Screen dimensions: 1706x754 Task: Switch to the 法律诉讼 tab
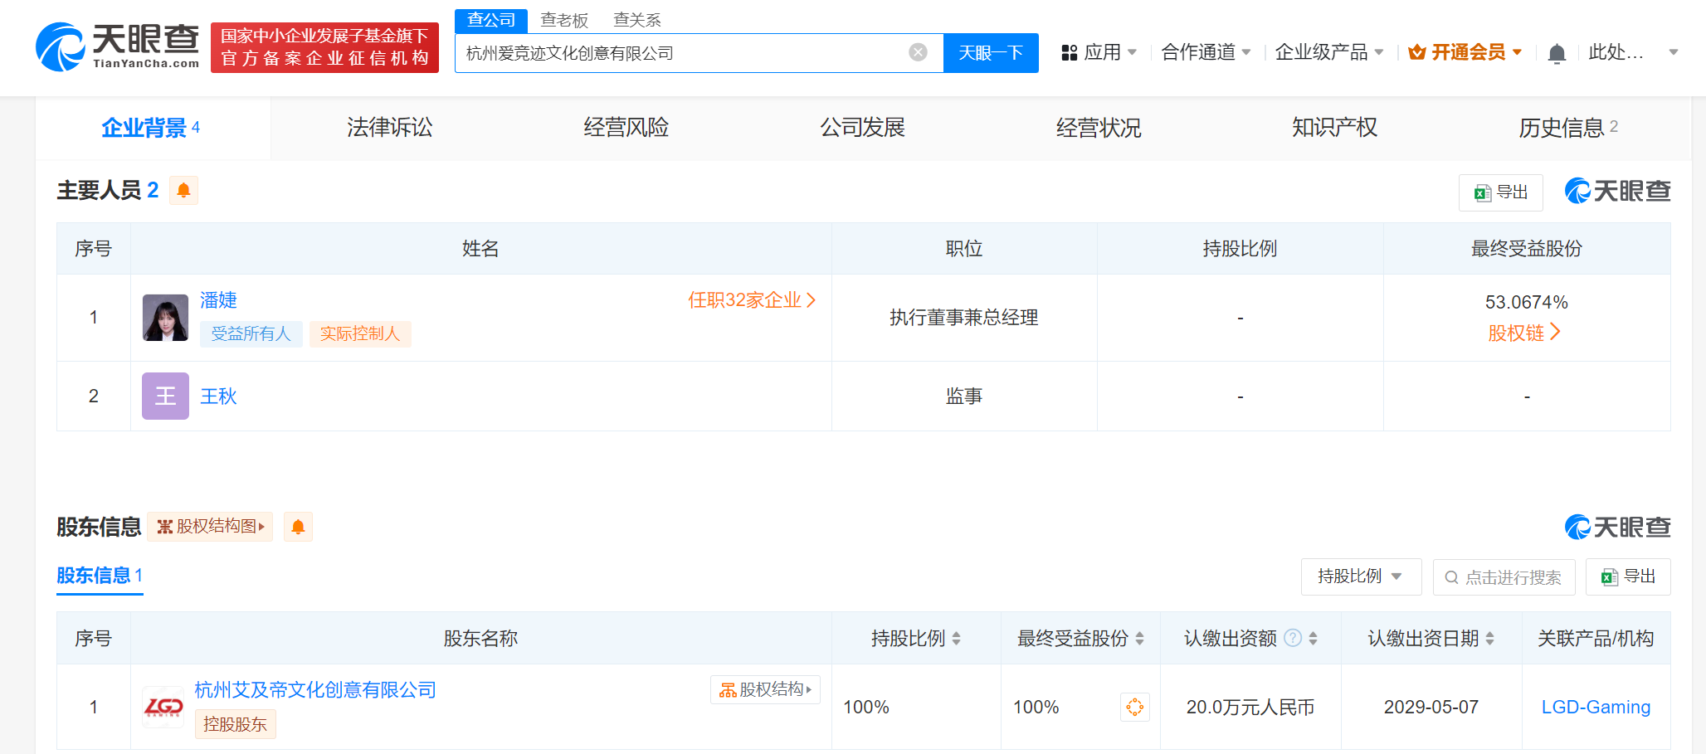click(388, 128)
